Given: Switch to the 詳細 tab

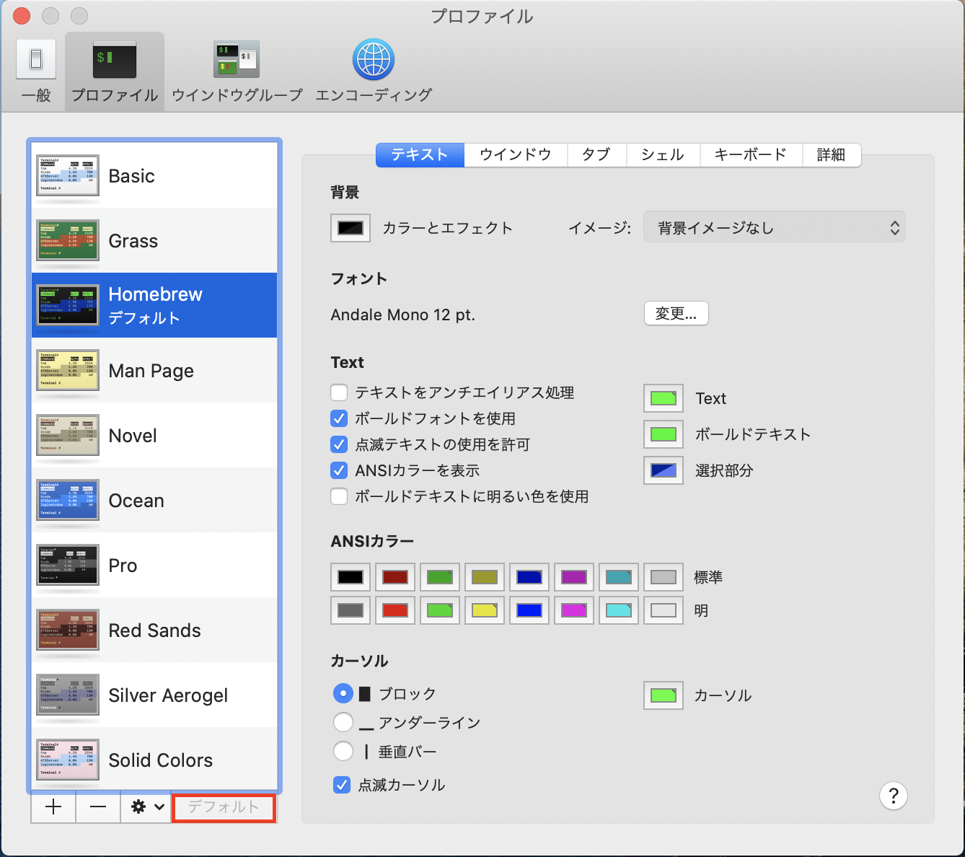Looking at the screenshot, I should point(832,154).
